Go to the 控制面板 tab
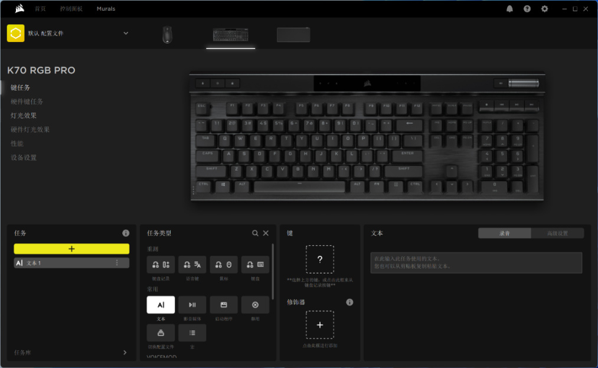 pyautogui.click(x=71, y=9)
